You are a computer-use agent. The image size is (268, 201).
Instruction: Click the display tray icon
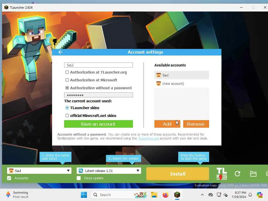point(219,195)
